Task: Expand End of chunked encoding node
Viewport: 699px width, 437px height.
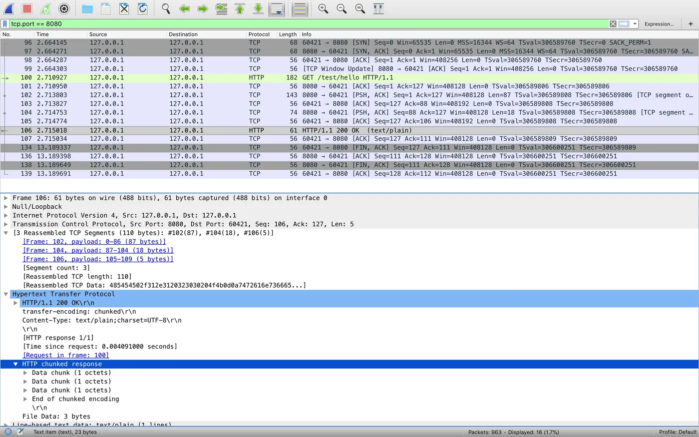Action: pyautogui.click(x=25, y=399)
